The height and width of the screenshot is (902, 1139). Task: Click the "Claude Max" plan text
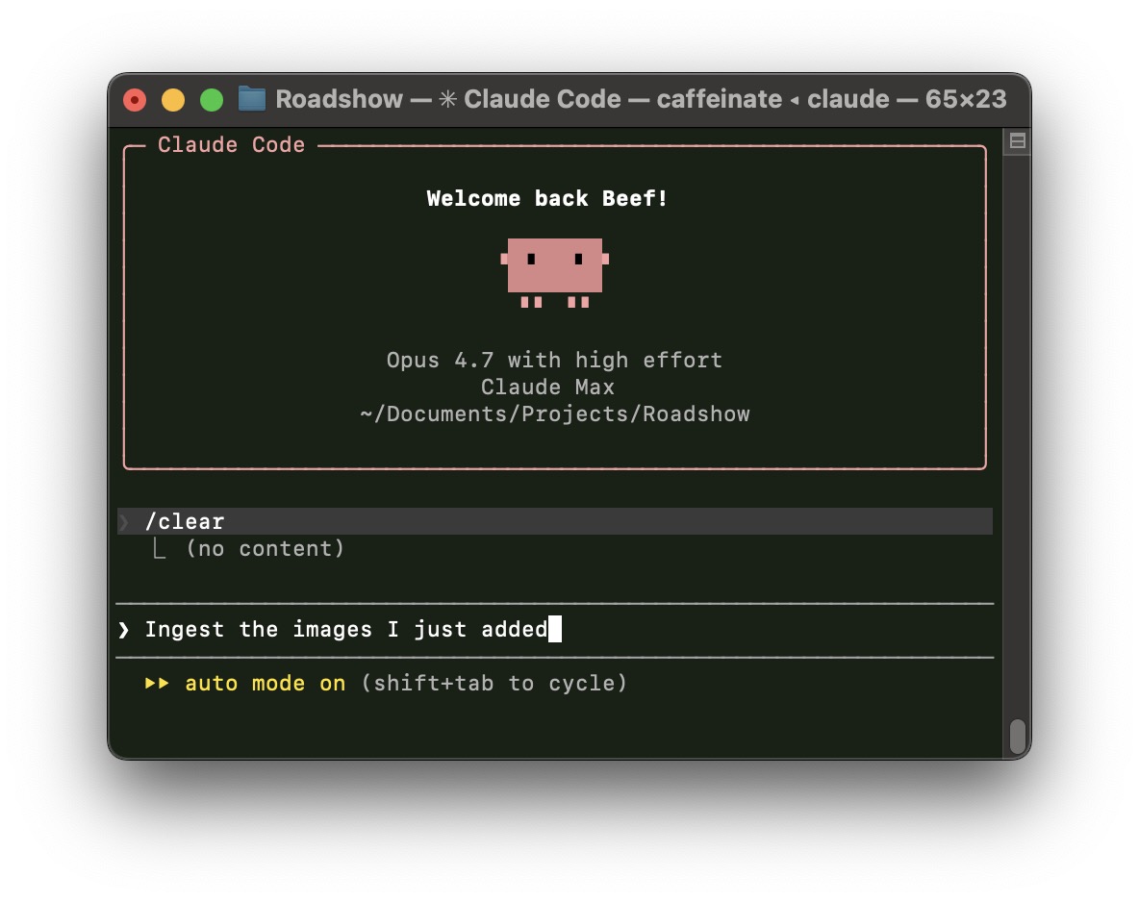coord(547,388)
